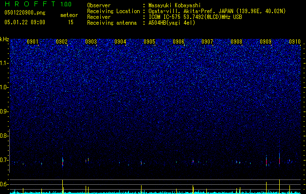Click the 0902 time marker
Screen dimensions: 306x194
pyautogui.click(x=62, y=42)
